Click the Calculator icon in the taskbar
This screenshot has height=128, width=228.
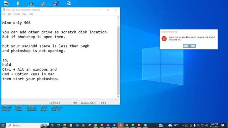[x=83, y=125]
